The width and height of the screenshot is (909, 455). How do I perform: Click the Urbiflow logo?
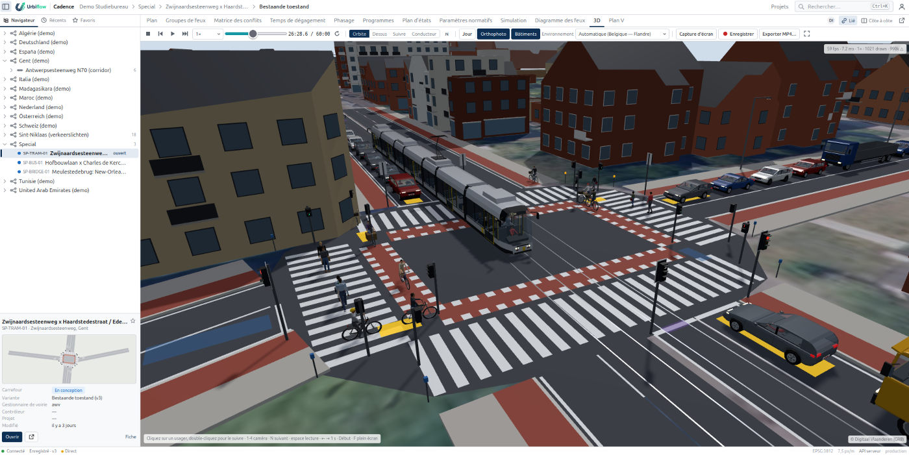[x=31, y=6]
